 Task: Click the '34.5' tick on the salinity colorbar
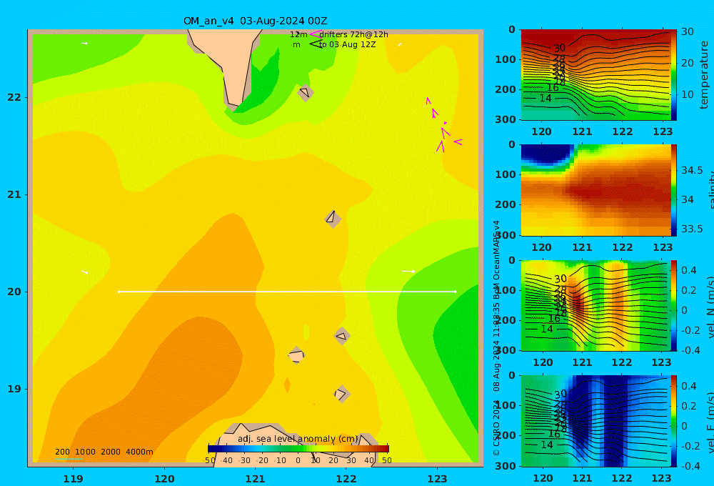pyautogui.click(x=692, y=170)
